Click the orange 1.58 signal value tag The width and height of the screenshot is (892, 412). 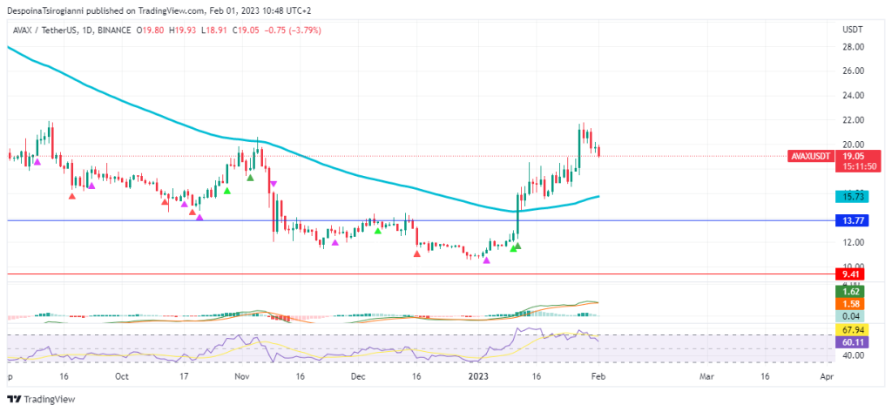[x=848, y=304]
